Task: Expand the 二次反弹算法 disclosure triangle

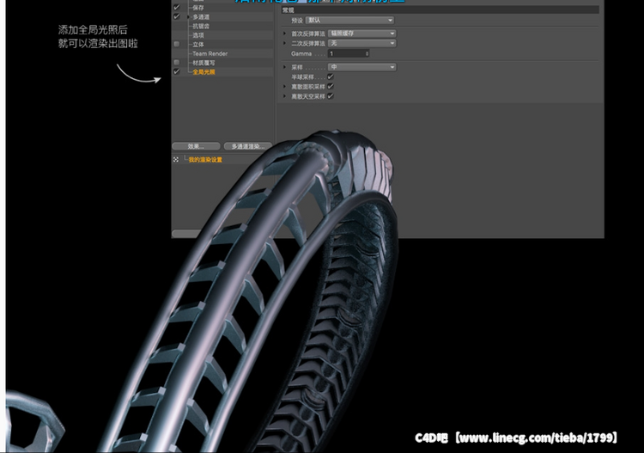Action: pyautogui.click(x=284, y=43)
